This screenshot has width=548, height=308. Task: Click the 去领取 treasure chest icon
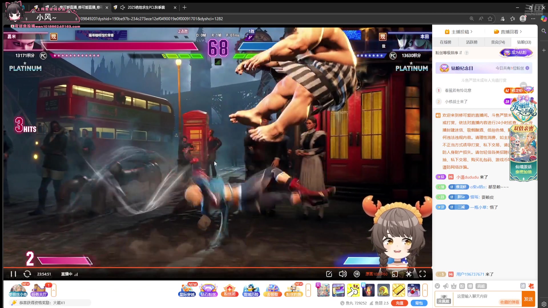[x=272, y=290]
